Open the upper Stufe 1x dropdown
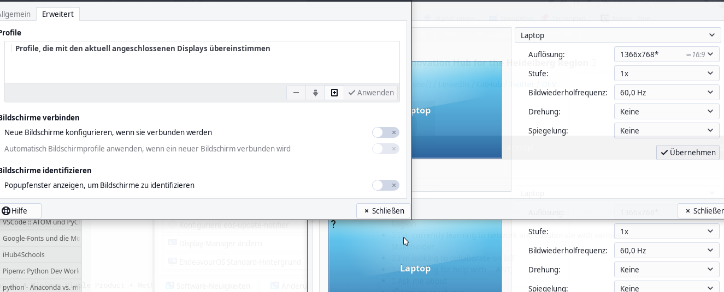This screenshot has height=292, width=724. (x=667, y=74)
